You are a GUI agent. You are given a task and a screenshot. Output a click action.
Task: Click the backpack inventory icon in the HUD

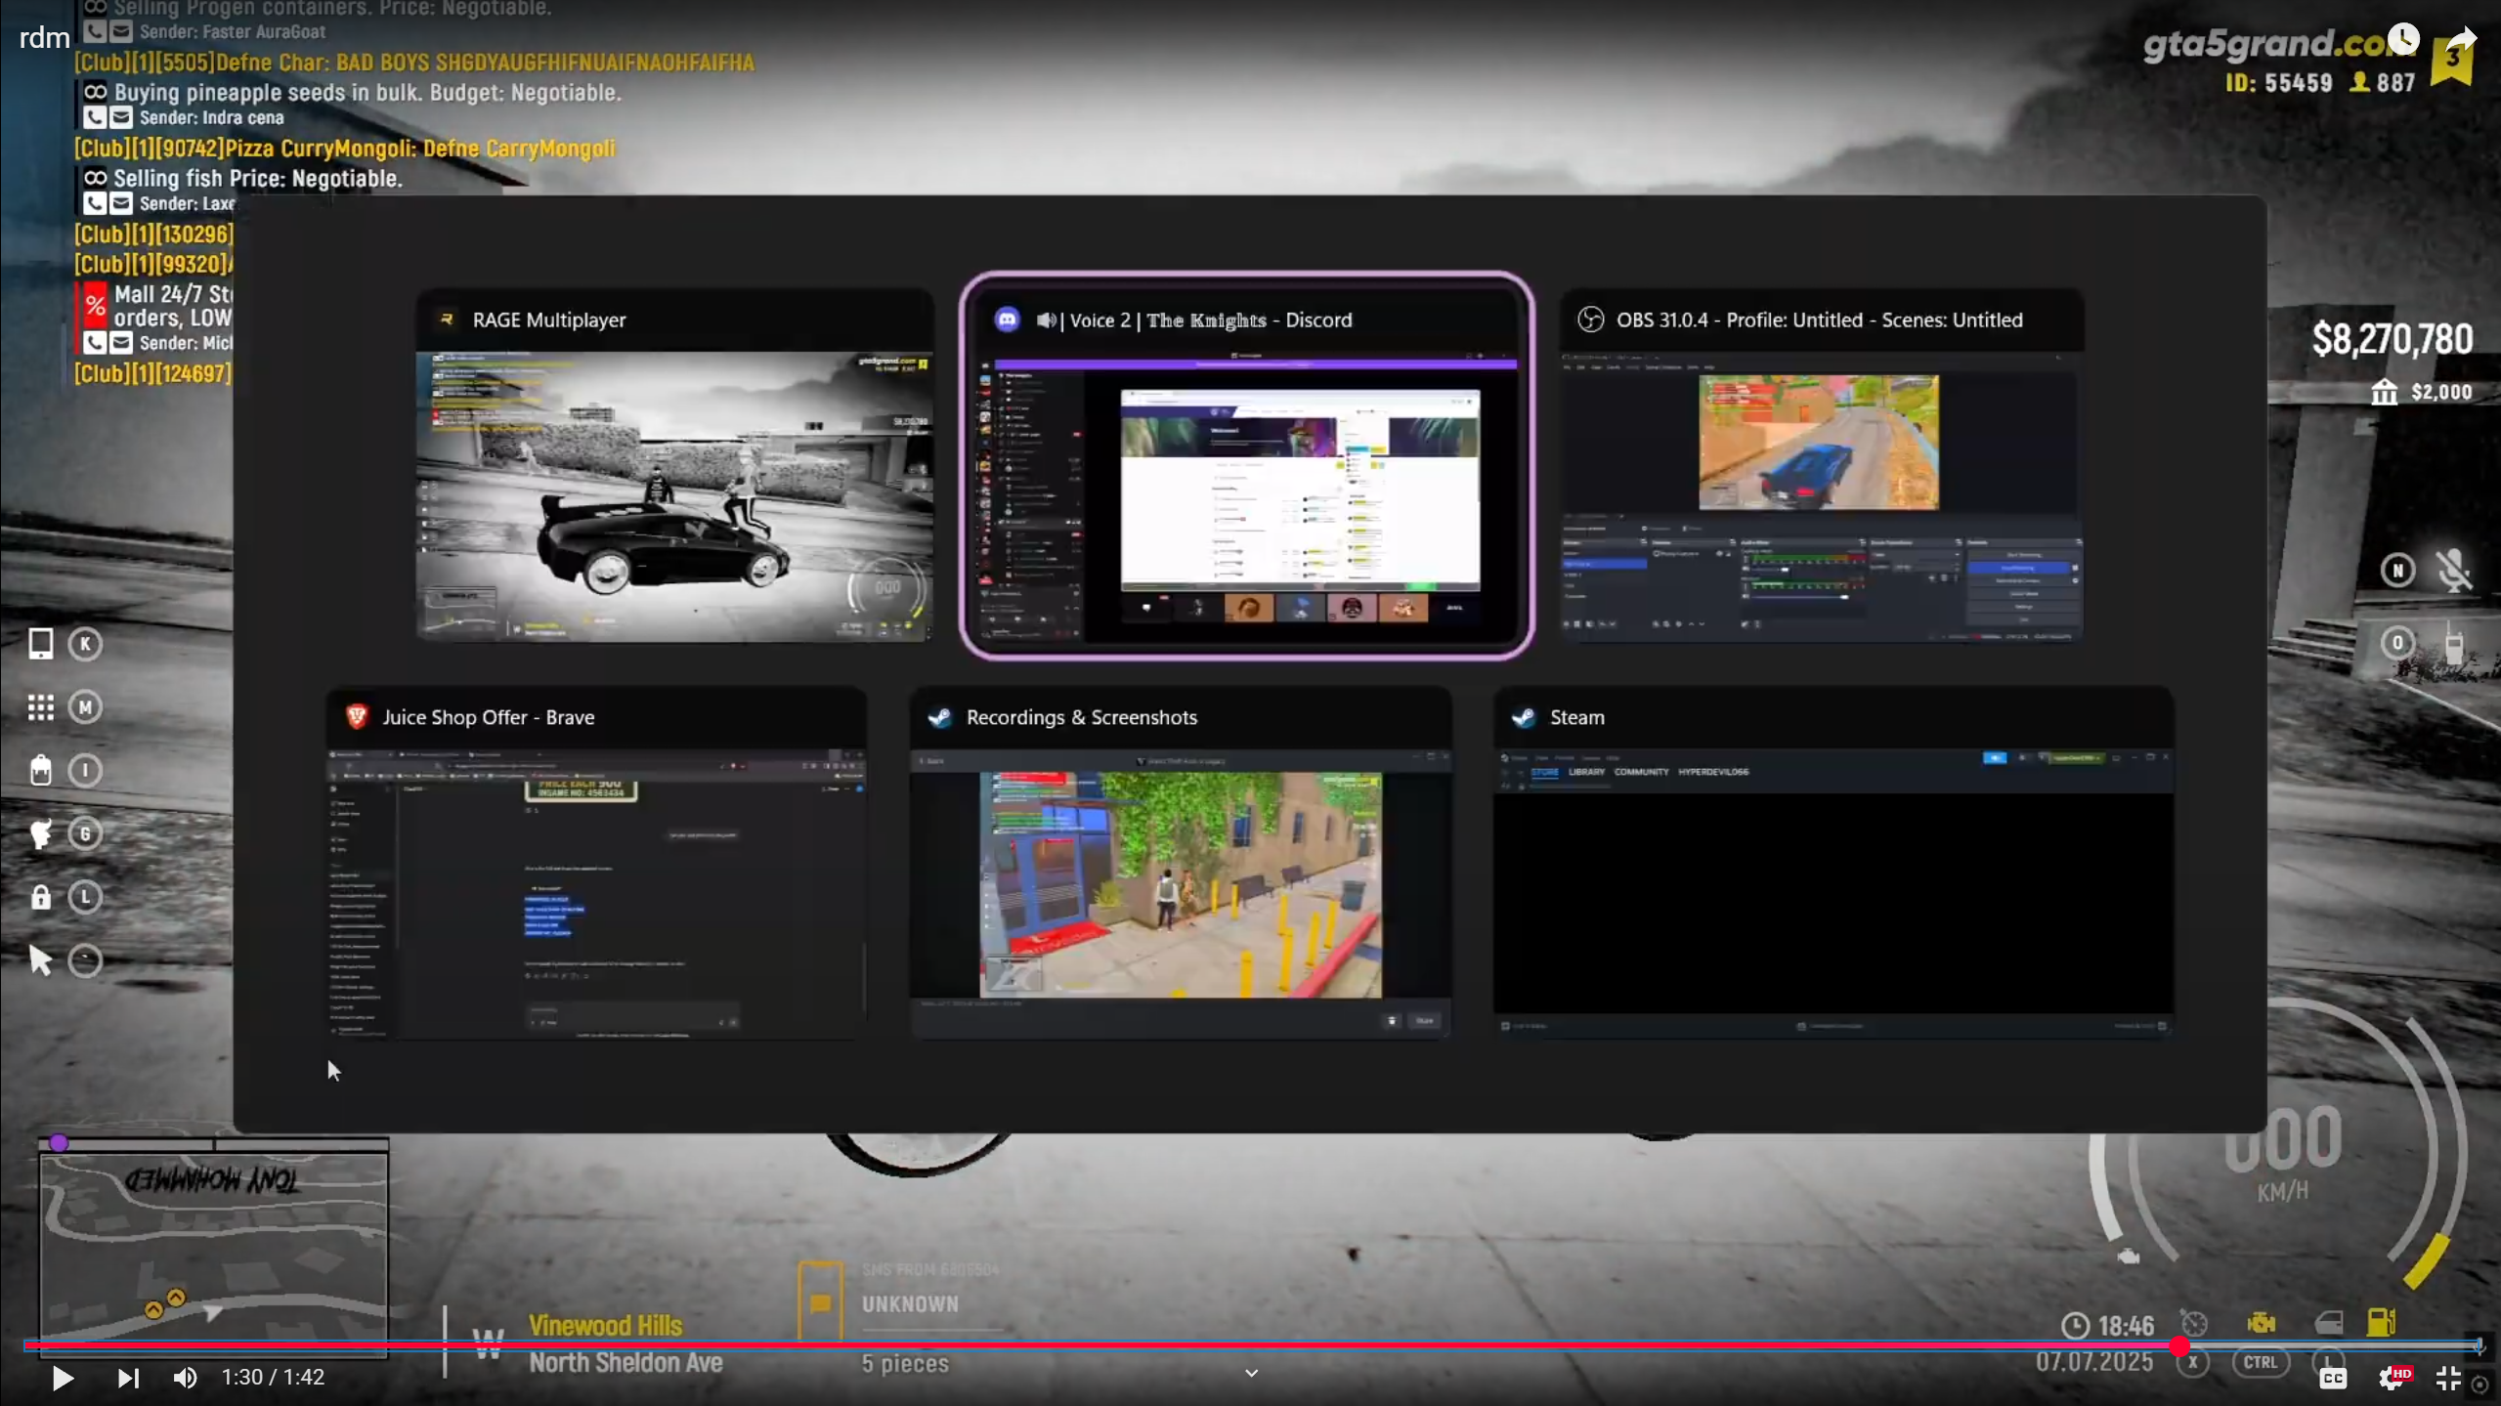pyautogui.click(x=40, y=770)
